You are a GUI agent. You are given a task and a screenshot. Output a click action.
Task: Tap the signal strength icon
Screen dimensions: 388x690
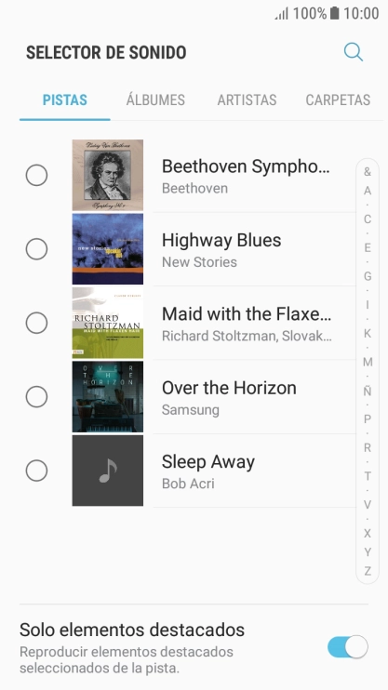(281, 14)
